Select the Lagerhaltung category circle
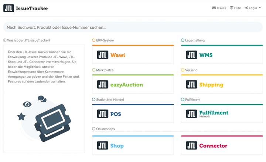This screenshot has width=266, height=162. [x=183, y=40]
